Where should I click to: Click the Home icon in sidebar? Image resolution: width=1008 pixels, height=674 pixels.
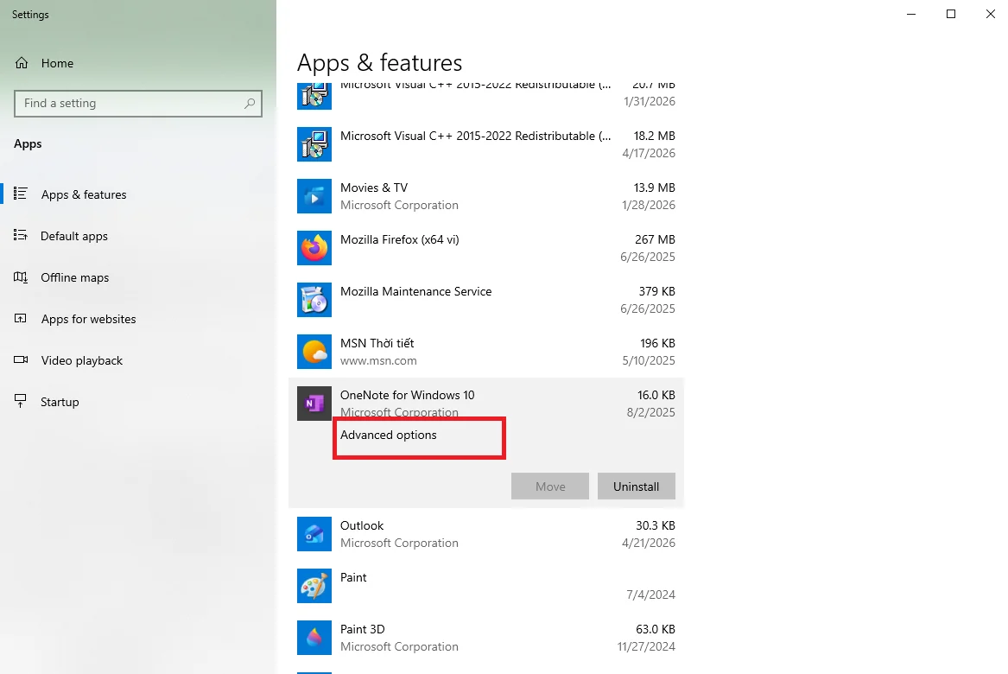click(22, 63)
